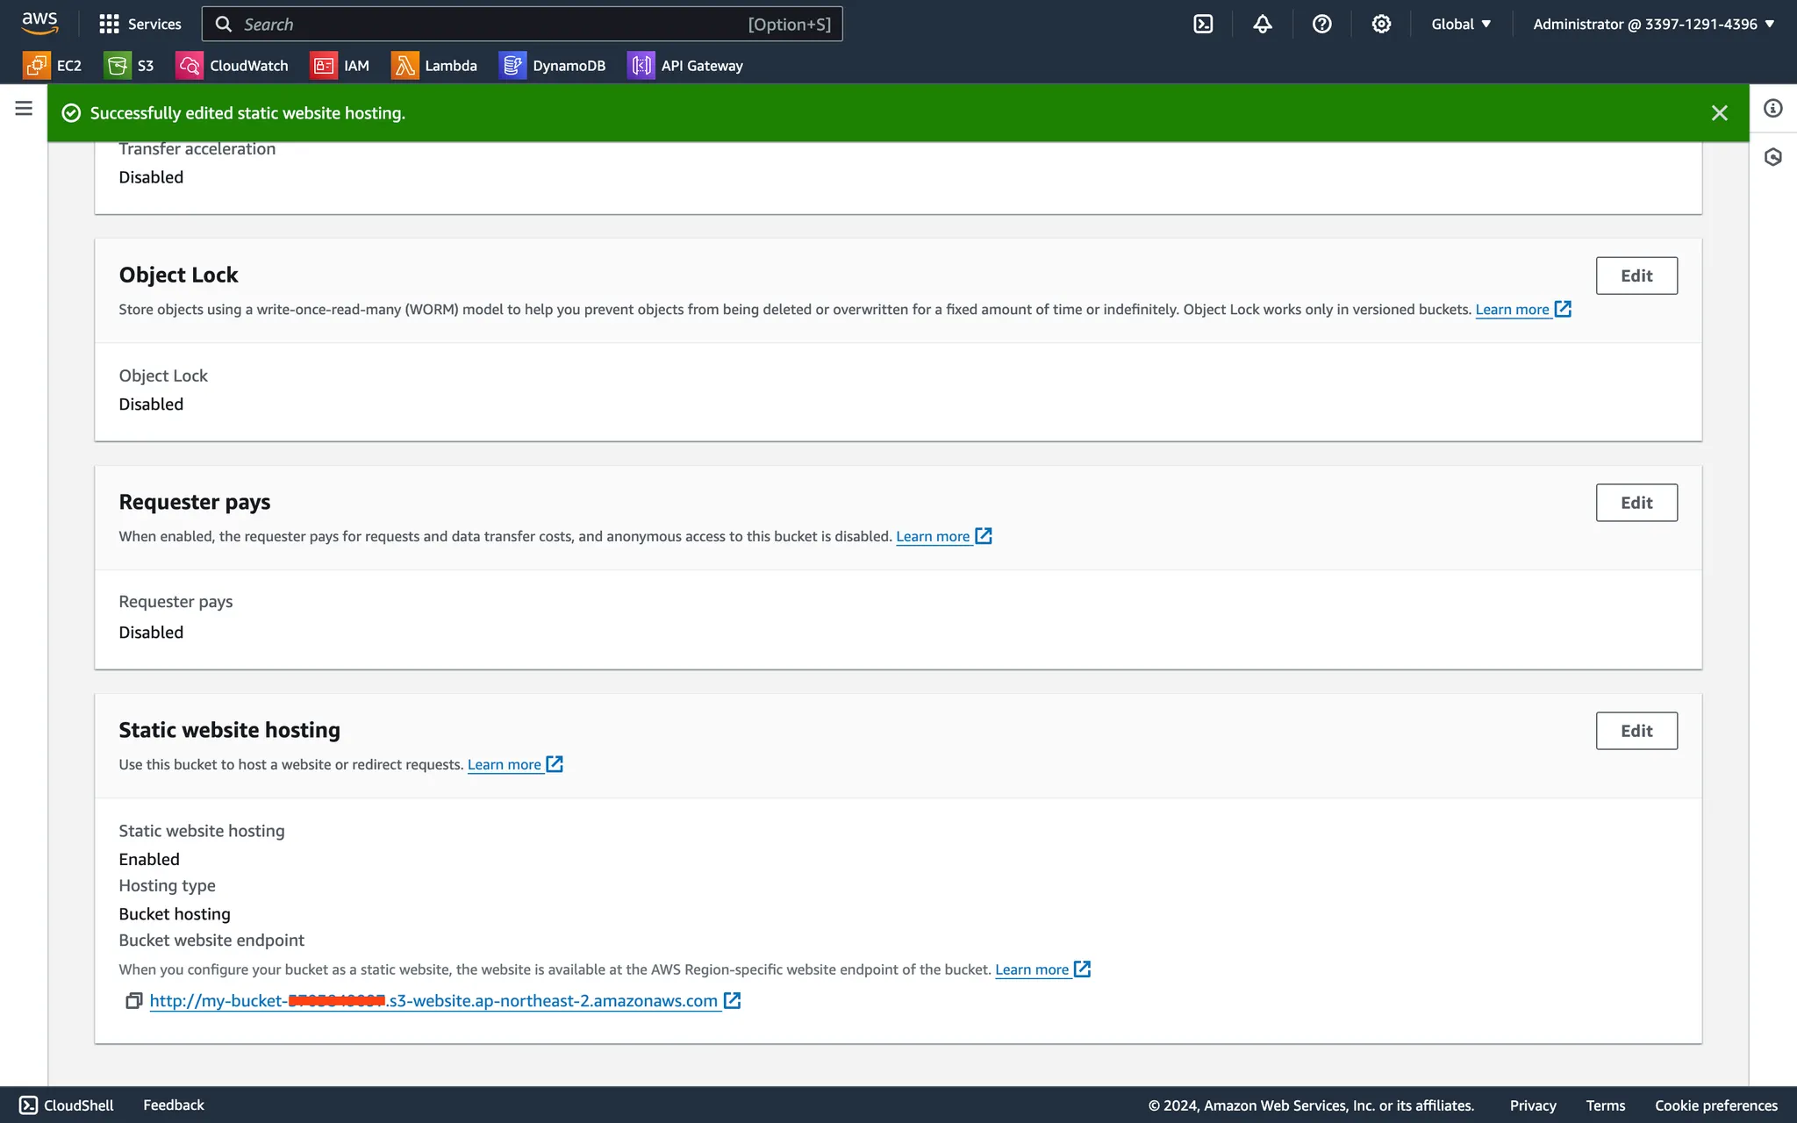Open Lambda from the favorites bar

[x=434, y=66]
